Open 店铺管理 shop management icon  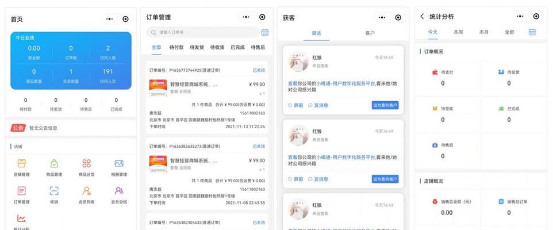(21, 163)
